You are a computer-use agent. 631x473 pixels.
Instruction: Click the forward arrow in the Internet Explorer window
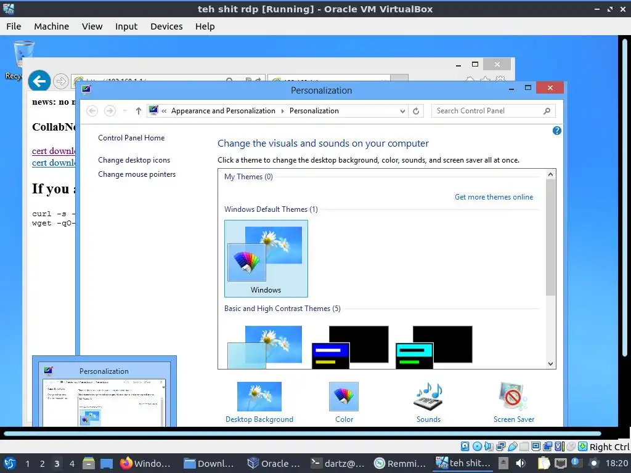61,81
